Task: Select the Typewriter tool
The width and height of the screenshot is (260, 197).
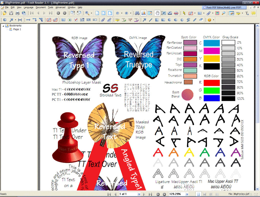Action: tap(247, 13)
